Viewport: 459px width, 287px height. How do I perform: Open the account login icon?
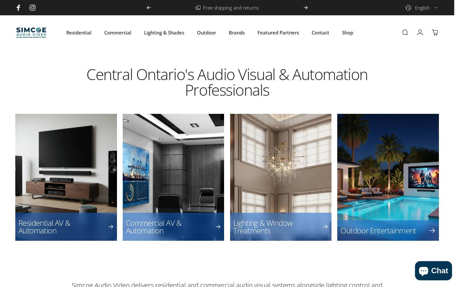pyautogui.click(x=420, y=33)
